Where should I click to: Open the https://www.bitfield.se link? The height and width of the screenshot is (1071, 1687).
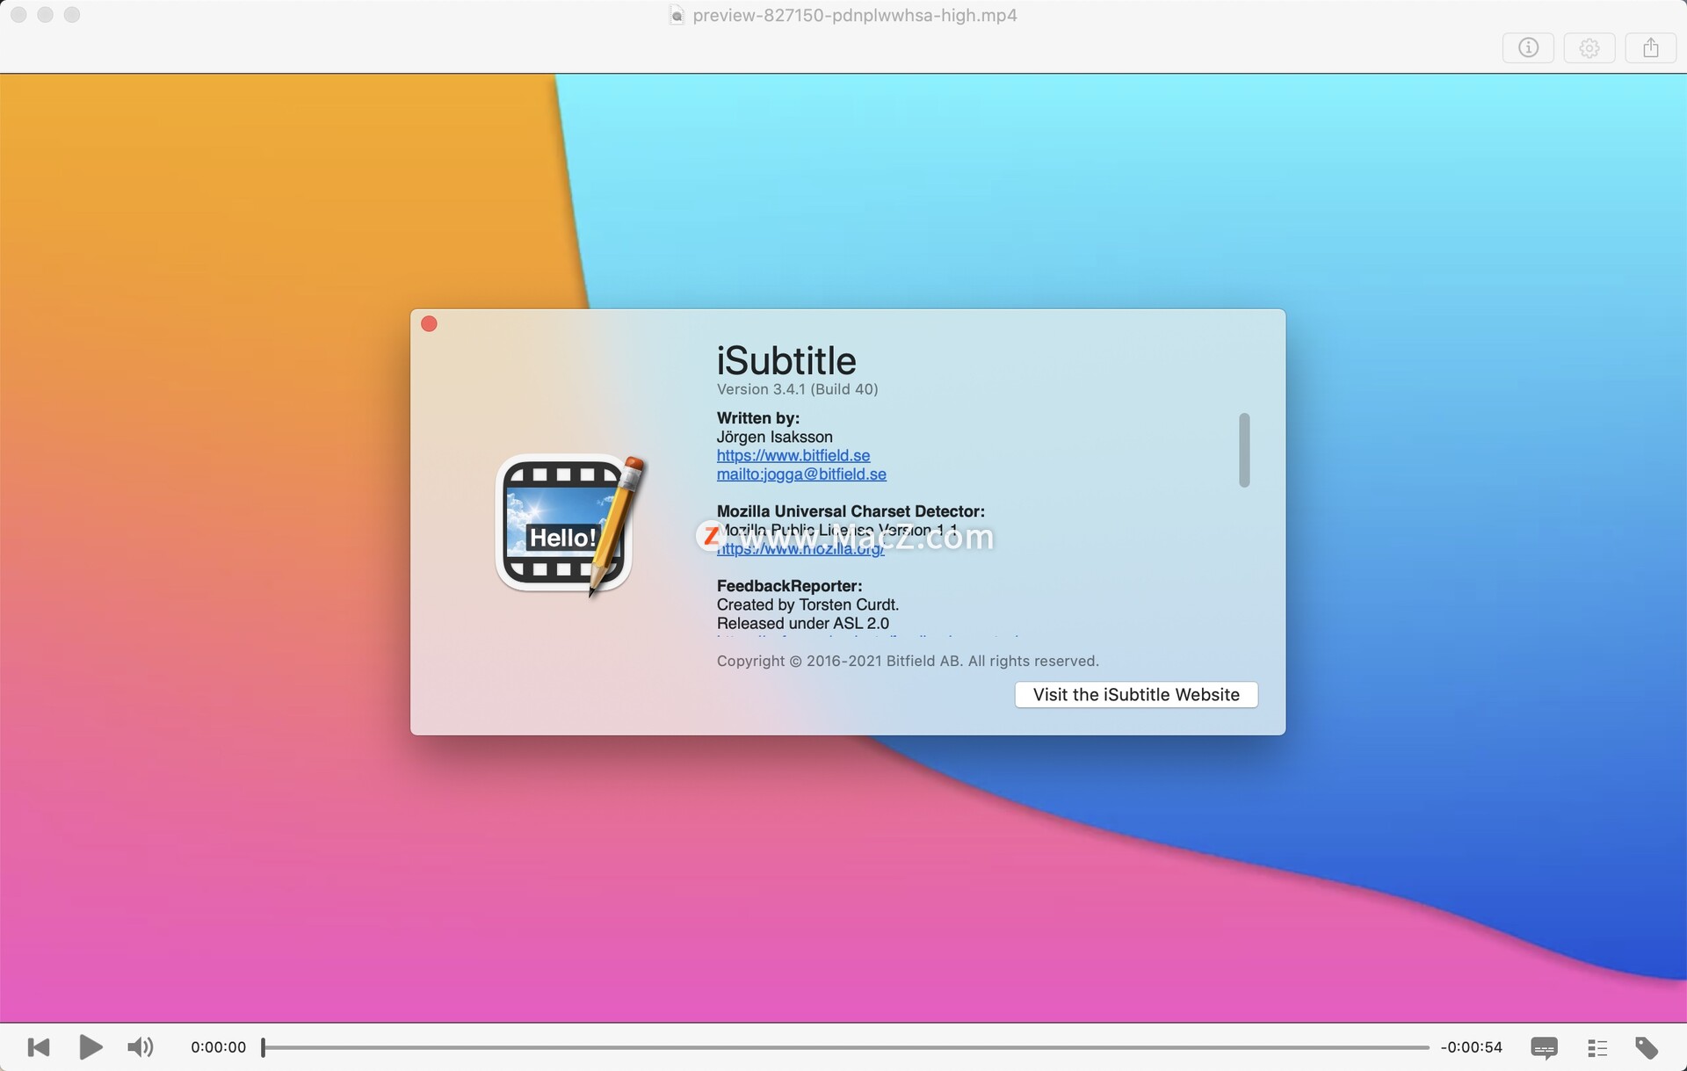pos(793,455)
